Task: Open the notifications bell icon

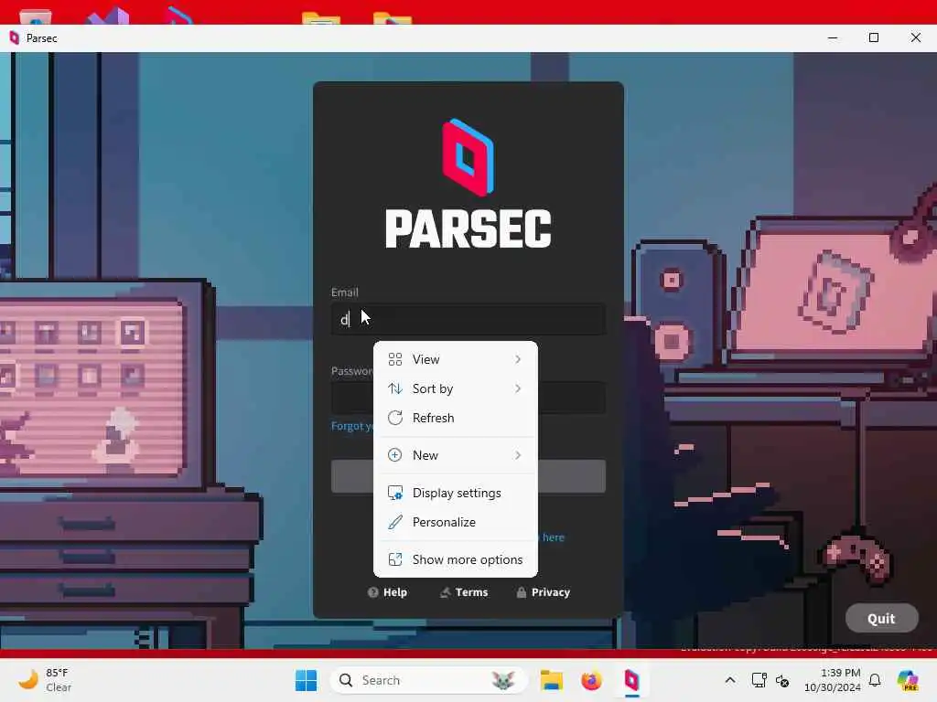Action: tap(875, 680)
